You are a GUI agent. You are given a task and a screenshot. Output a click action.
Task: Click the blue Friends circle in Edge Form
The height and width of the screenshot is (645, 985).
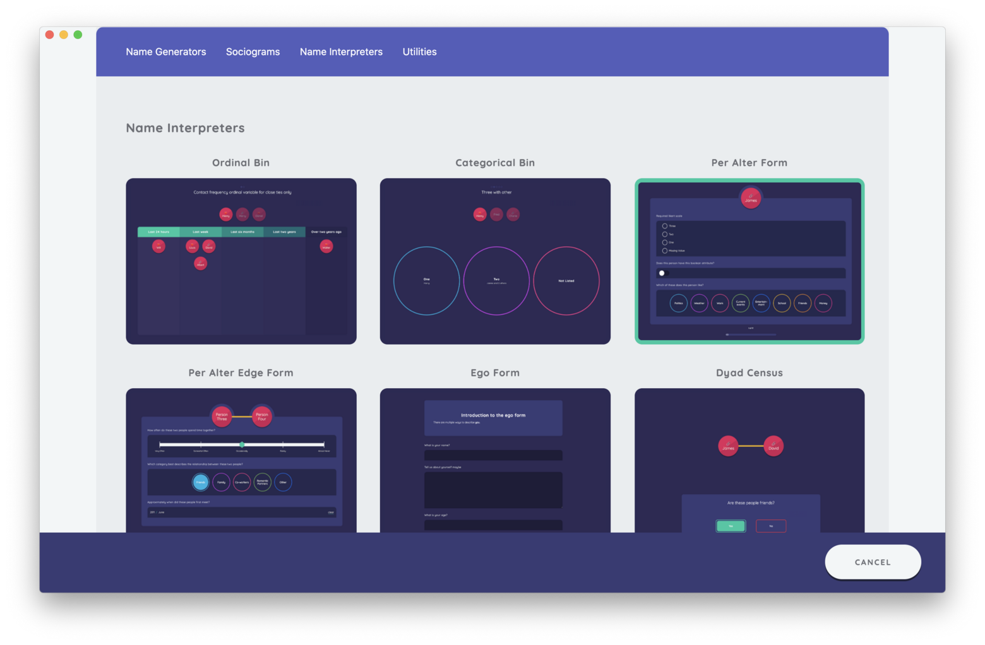pos(201,482)
